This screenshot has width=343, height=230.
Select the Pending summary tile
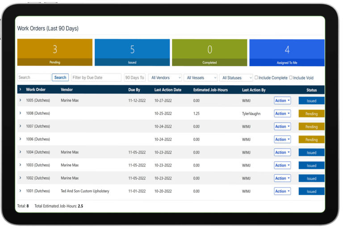(x=55, y=52)
